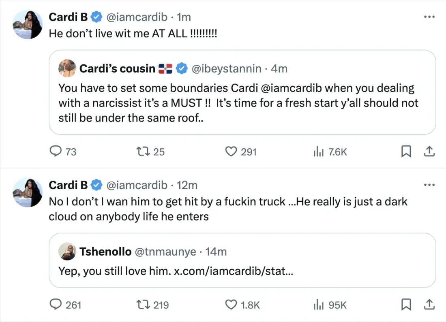This screenshot has width=446, height=322.
Task: Open the reply icon on the cousin's quoted tweet
Action: pyautogui.click(x=56, y=151)
